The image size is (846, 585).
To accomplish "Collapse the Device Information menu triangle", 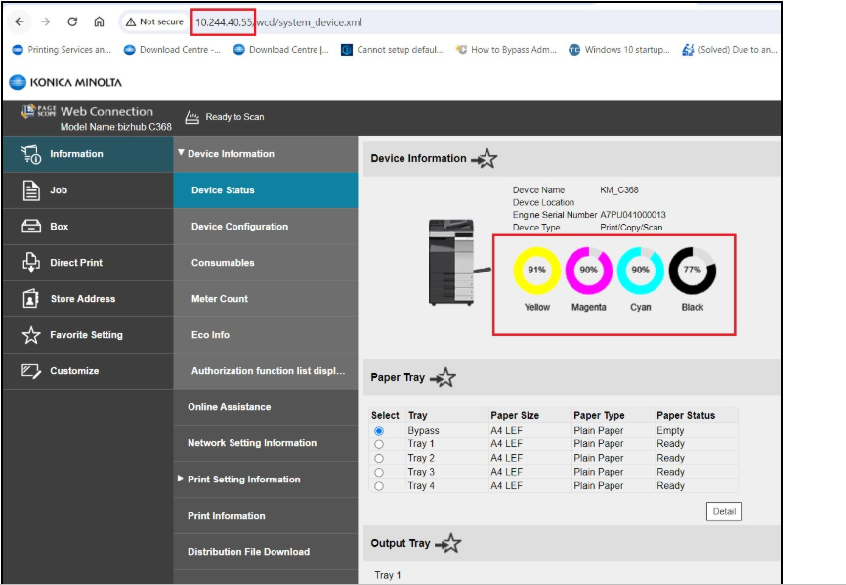I will coord(181,153).
